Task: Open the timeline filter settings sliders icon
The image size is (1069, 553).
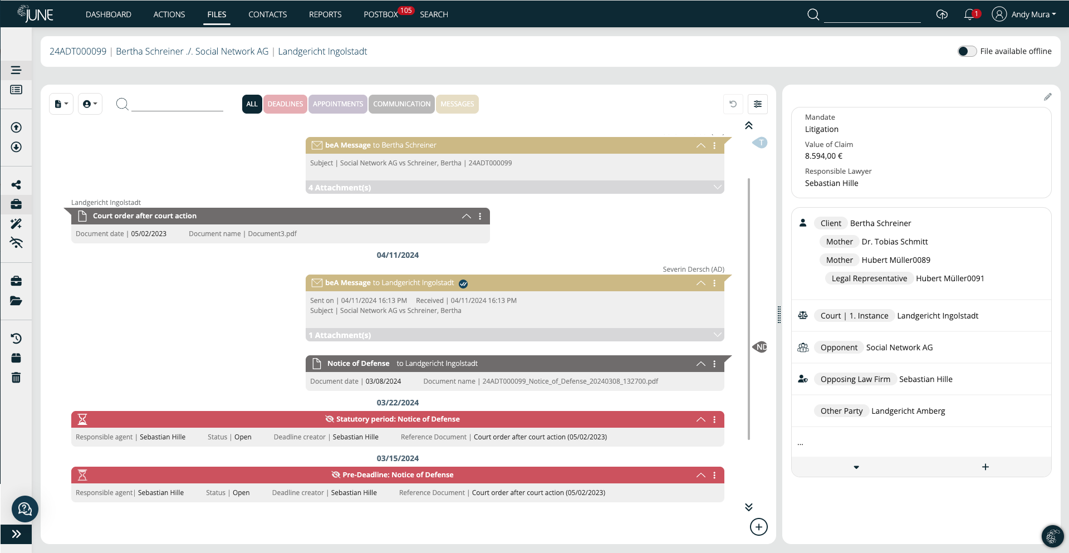Action: click(x=758, y=104)
